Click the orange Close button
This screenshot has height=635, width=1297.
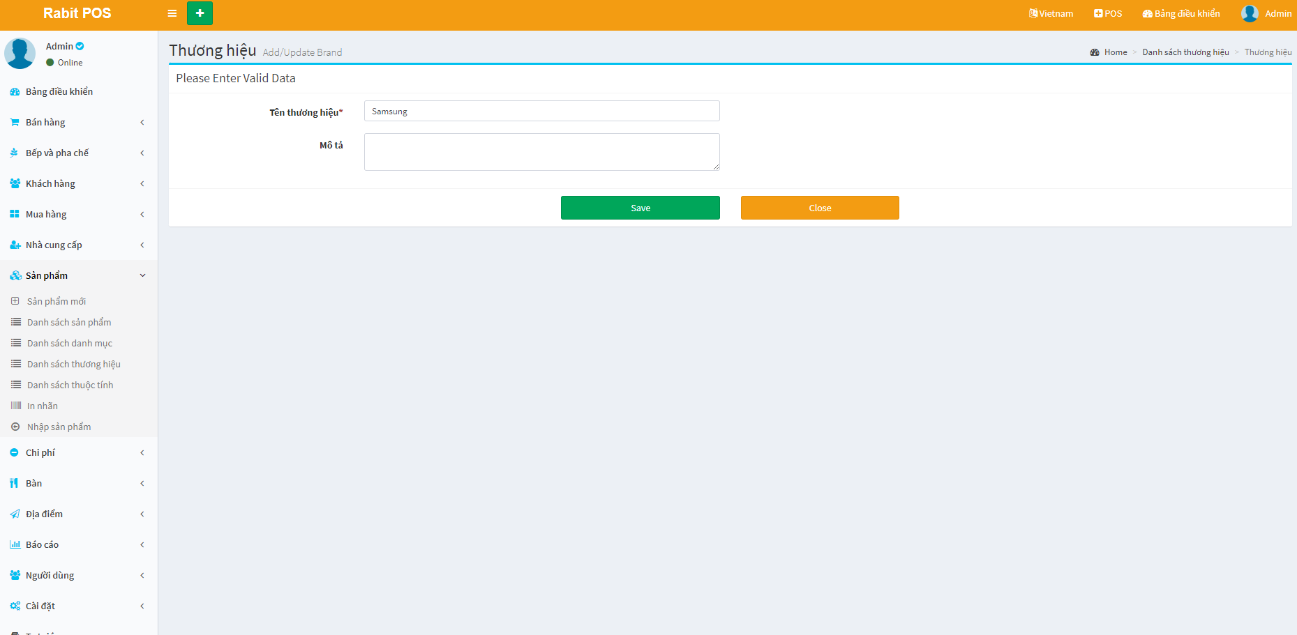pos(820,208)
